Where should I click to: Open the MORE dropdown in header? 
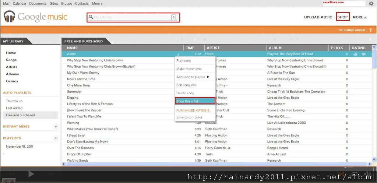[359, 17]
